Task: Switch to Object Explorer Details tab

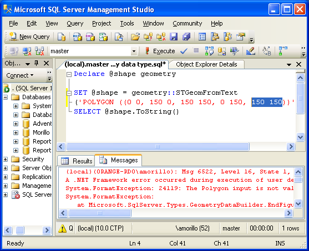Action: click(x=206, y=64)
